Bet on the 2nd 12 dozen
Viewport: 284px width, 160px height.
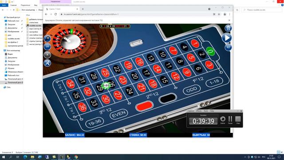tap(152, 96)
